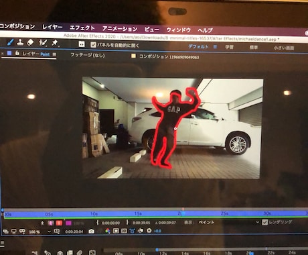Switch to 小さい画面 workspace
The image size is (308, 255).
(x=284, y=48)
